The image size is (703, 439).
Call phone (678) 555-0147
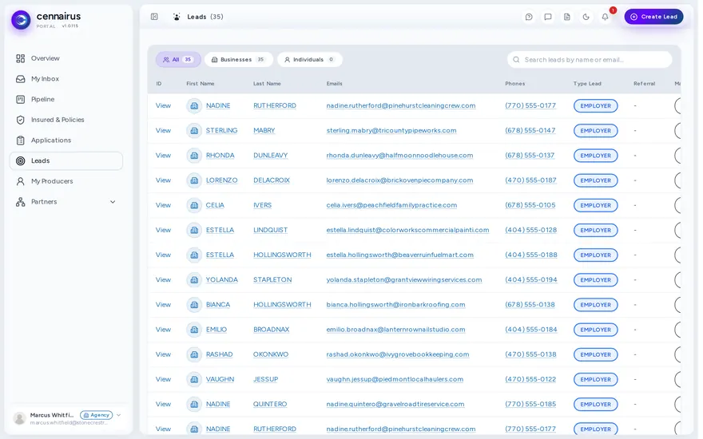click(530, 131)
